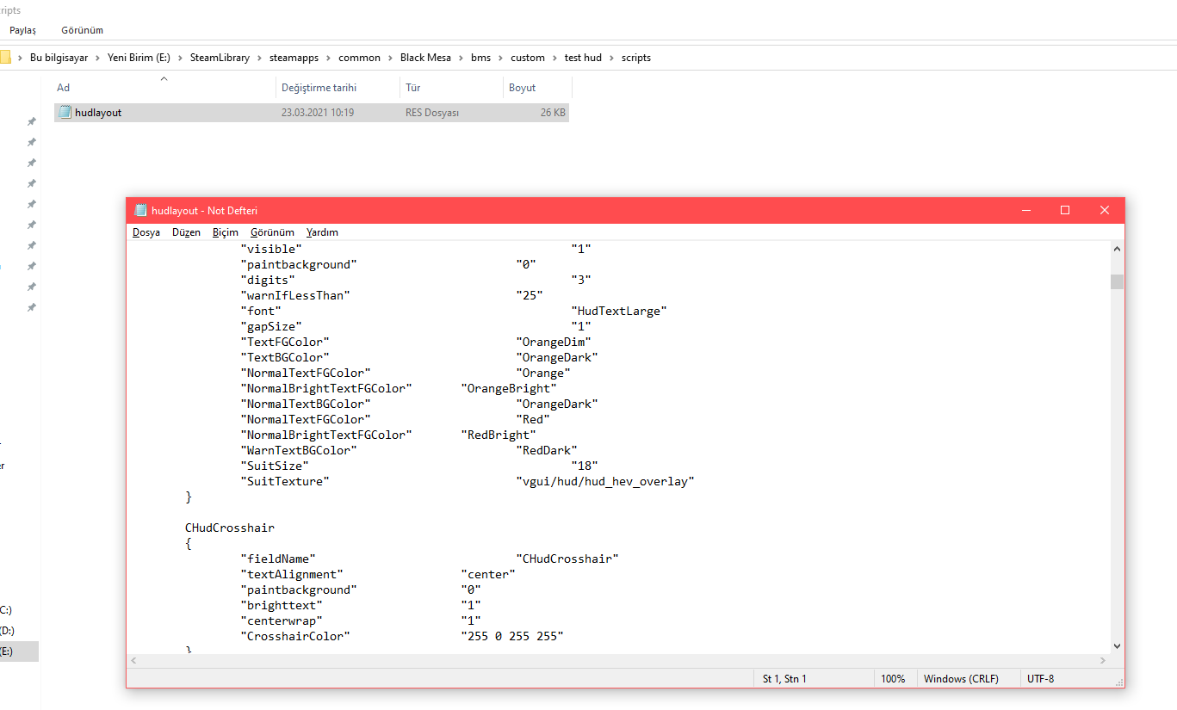Image resolution: width=1177 pixels, height=710 pixels.
Task: Open the Dosya menu in Notepad
Action: [146, 232]
